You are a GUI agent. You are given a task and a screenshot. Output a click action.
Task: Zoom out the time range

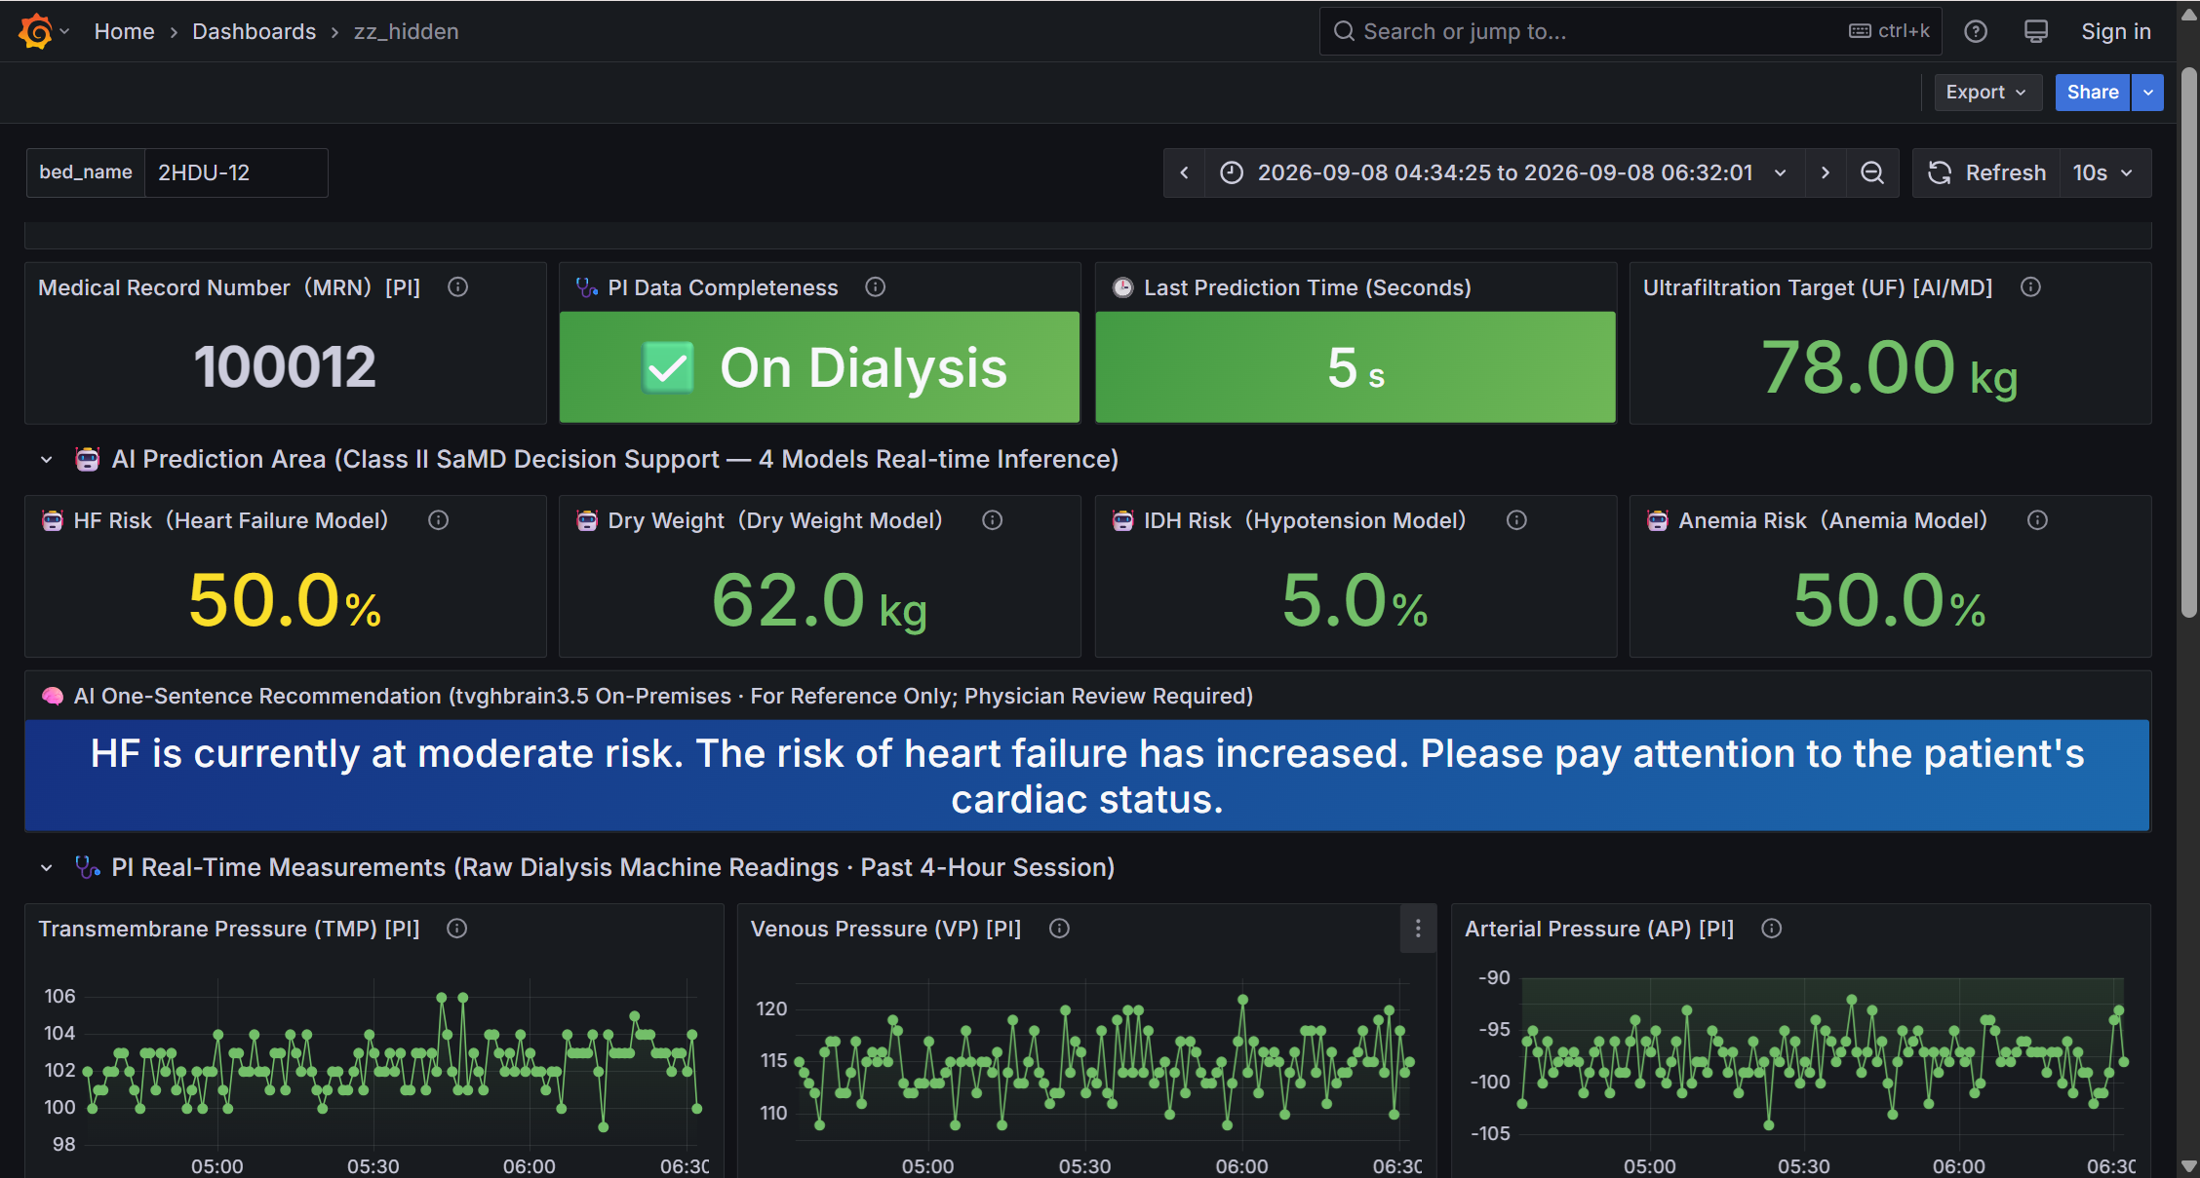[x=1872, y=172]
